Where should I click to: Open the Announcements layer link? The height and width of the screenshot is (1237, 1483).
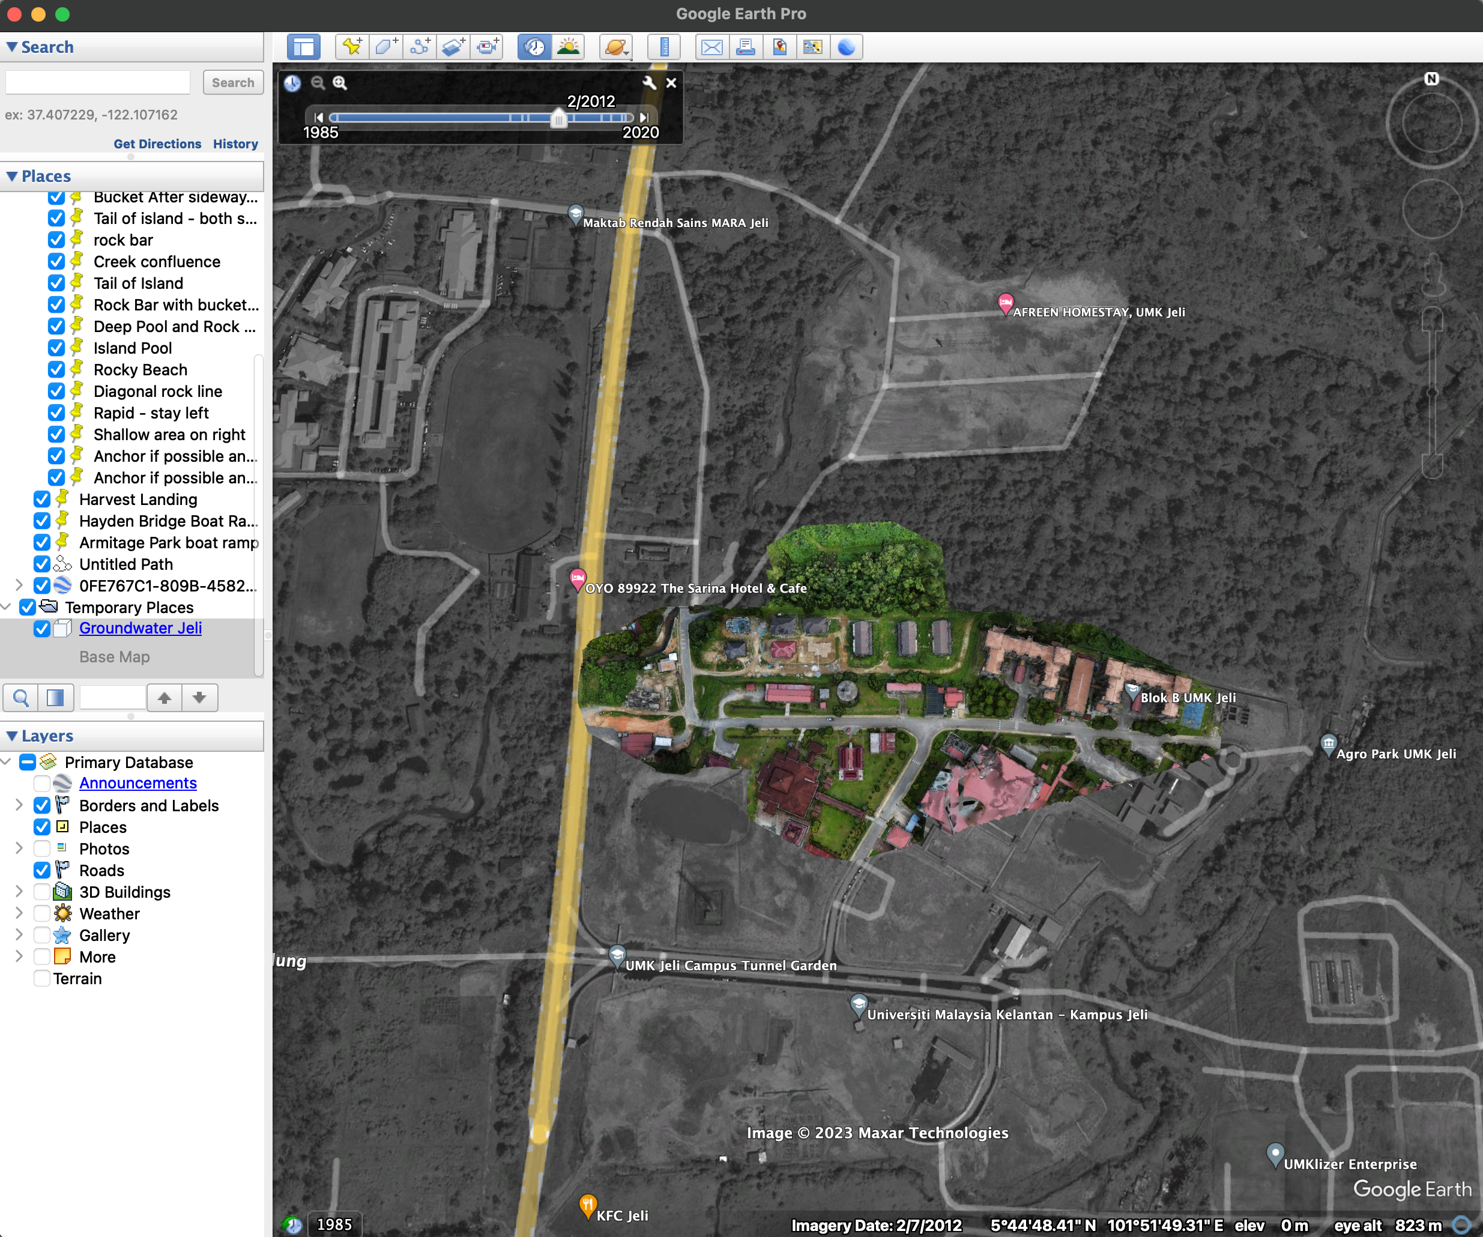coord(137,784)
